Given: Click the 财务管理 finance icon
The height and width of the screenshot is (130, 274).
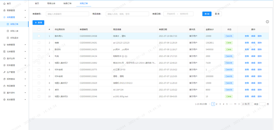Looking at the screenshot, I should 4,65.
